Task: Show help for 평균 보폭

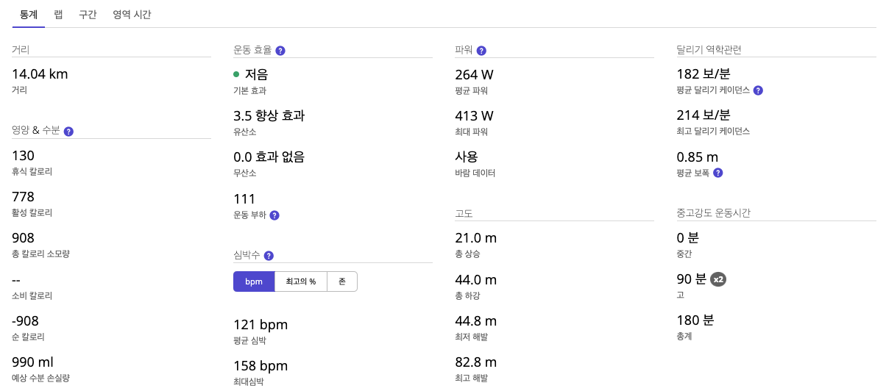Action: click(717, 173)
